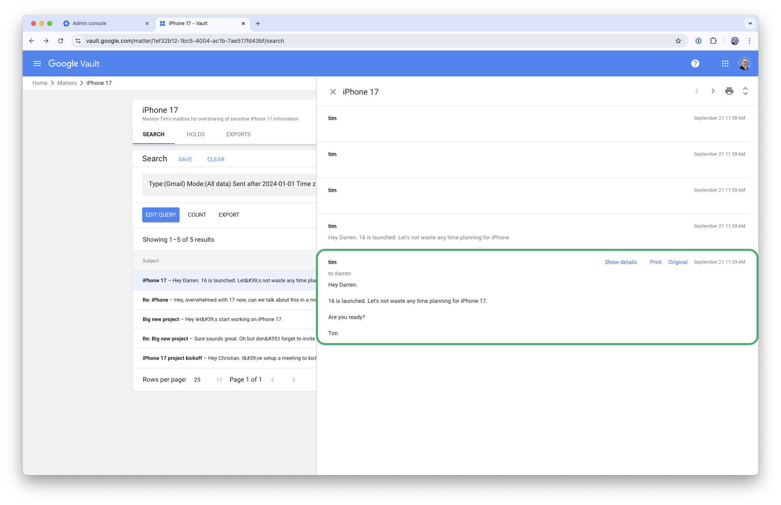Go to previous results page
The width and height of the screenshot is (781, 505).
click(x=273, y=380)
